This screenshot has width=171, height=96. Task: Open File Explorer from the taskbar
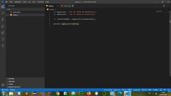tap(11, 94)
